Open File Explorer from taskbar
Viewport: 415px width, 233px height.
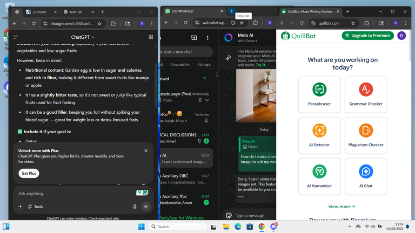click(226, 227)
